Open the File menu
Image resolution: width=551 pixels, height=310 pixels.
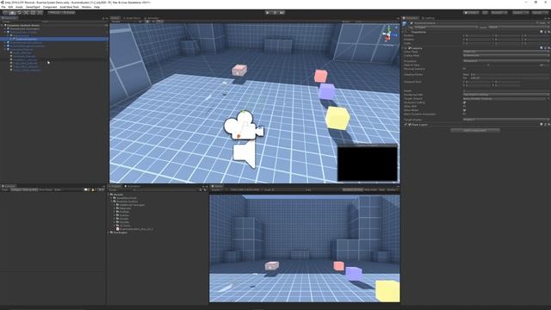click(x=3, y=7)
